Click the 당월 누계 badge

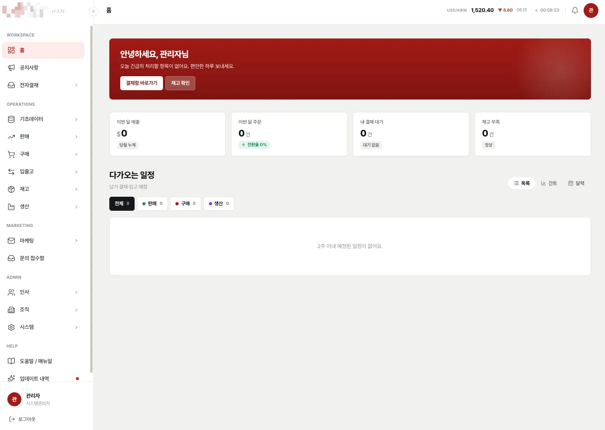[128, 145]
